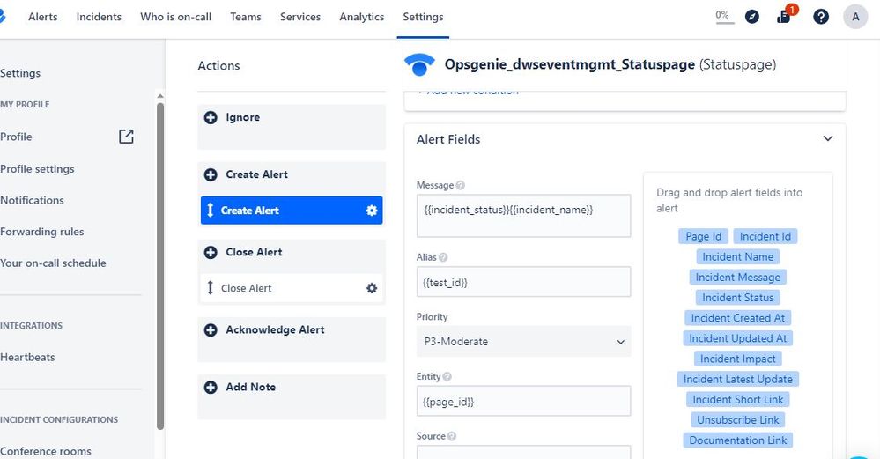
Task: Open the Analytics tab
Action: (x=361, y=17)
